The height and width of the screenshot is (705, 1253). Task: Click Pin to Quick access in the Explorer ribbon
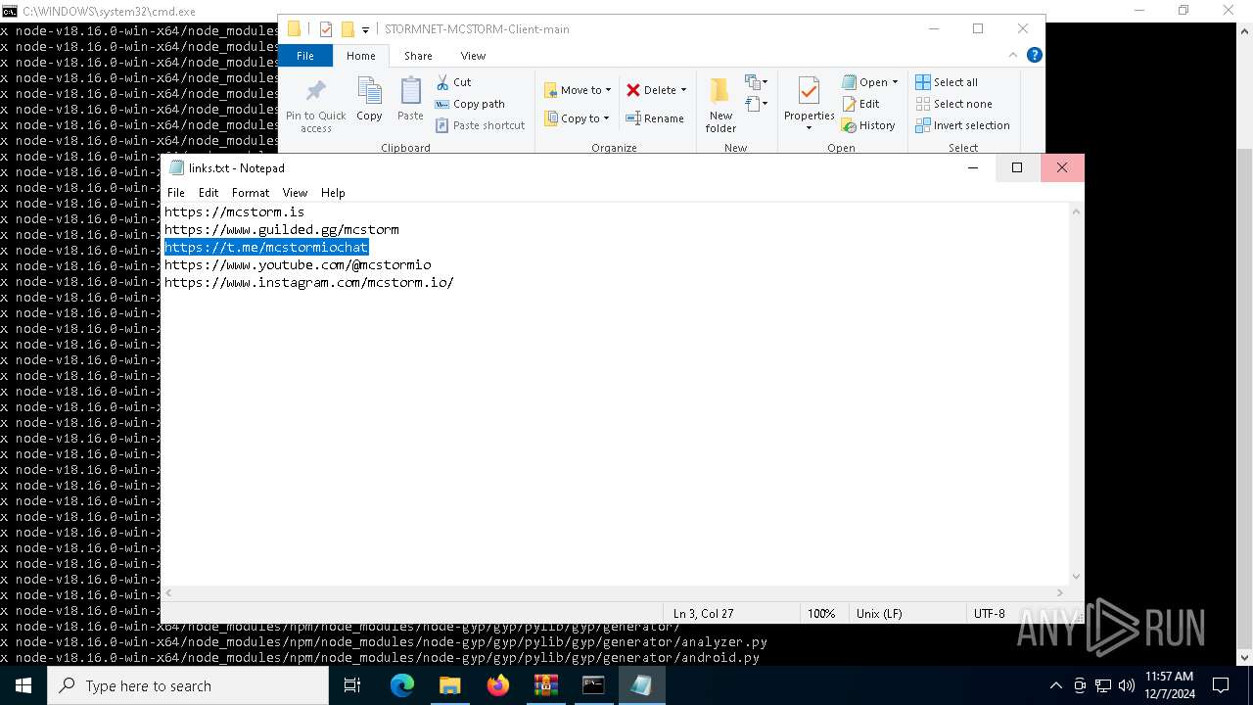click(x=315, y=106)
